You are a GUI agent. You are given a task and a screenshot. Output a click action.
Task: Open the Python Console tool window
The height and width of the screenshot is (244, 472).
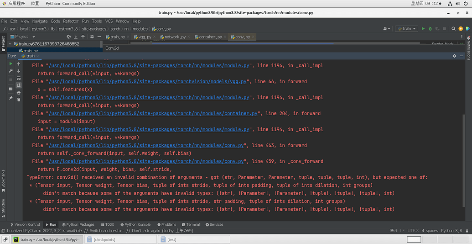pyautogui.click(x=135, y=224)
